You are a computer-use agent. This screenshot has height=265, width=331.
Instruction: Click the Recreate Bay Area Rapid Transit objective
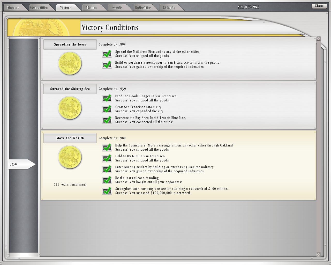coord(151,118)
